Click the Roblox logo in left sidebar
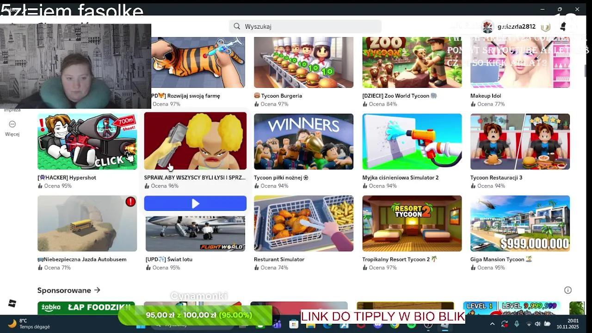Image resolution: width=592 pixels, height=333 pixels. click(12, 303)
